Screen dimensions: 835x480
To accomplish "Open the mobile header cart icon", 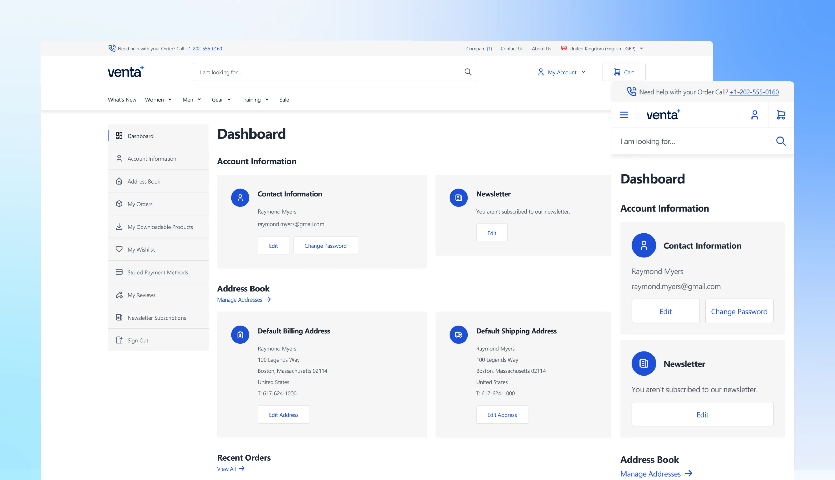I will [x=781, y=115].
